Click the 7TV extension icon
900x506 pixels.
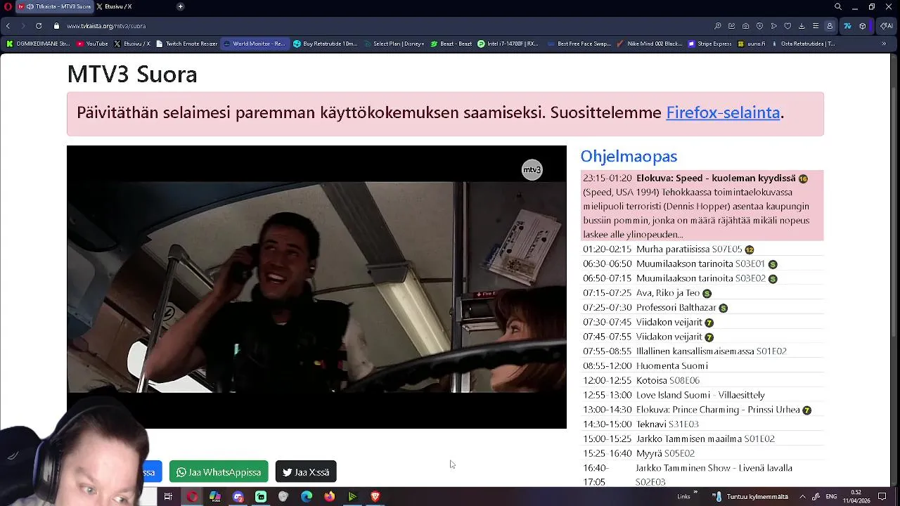(847, 26)
